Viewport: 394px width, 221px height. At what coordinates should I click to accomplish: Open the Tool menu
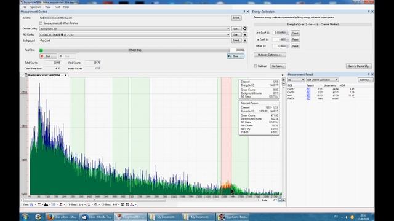click(x=57, y=7)
